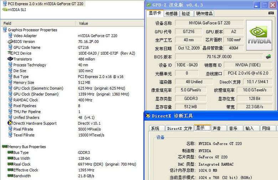Click the 22.3 GB/s bandwidth field
Screen dimensions: 278x180
pos(254,107)
